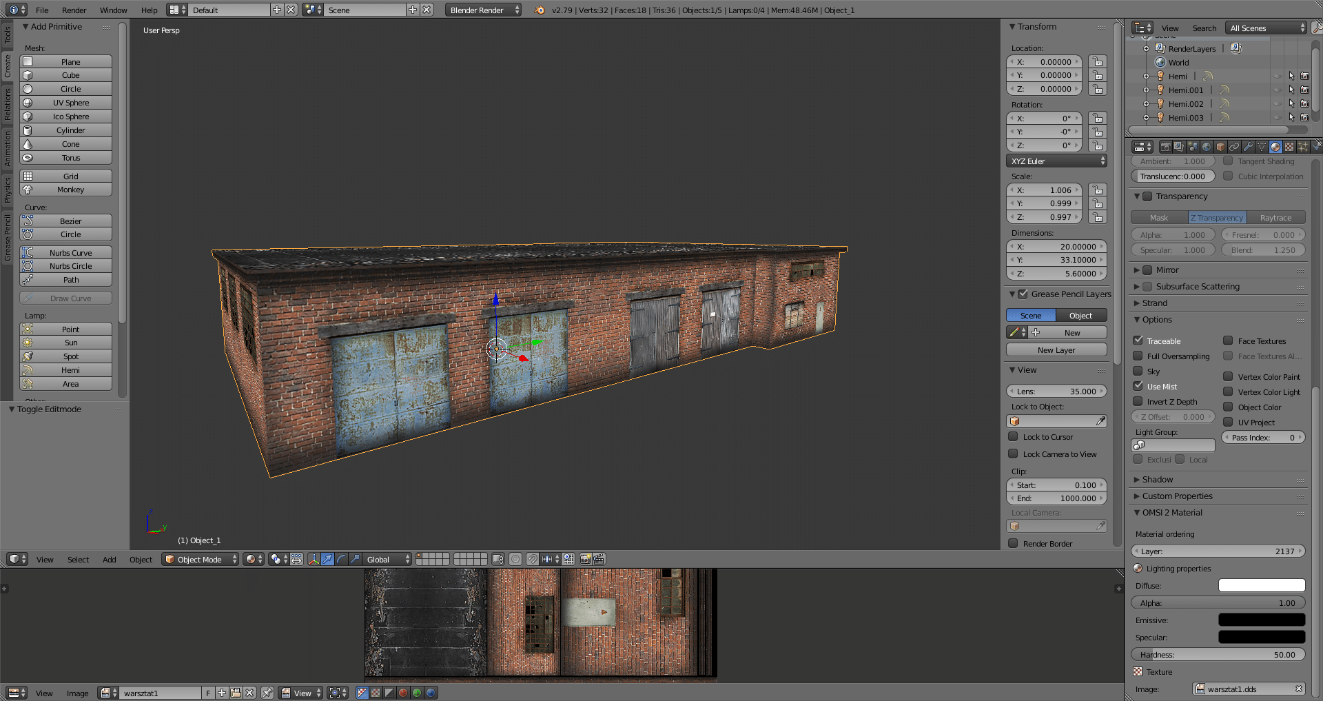
Task: Click the white Diffuse color swatch
Action: (1261, 586)
